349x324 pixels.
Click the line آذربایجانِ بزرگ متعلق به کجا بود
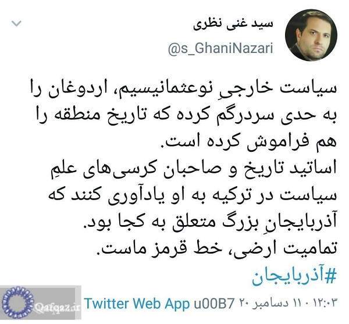pos(209,222)
